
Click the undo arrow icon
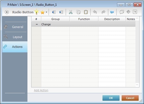(x=95, y=12)
